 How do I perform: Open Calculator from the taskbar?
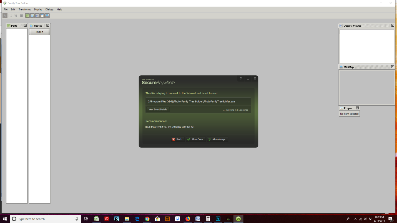tap(208, 219)
